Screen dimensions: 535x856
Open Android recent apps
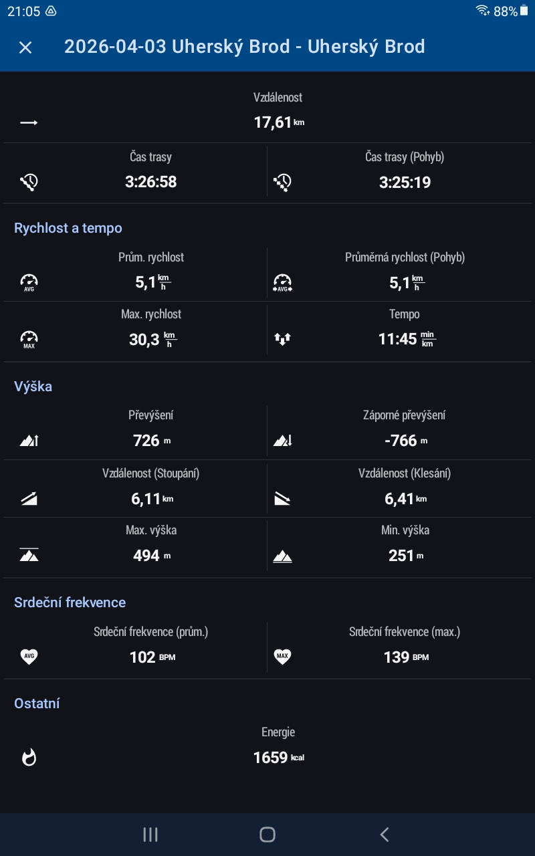point(150,834)
